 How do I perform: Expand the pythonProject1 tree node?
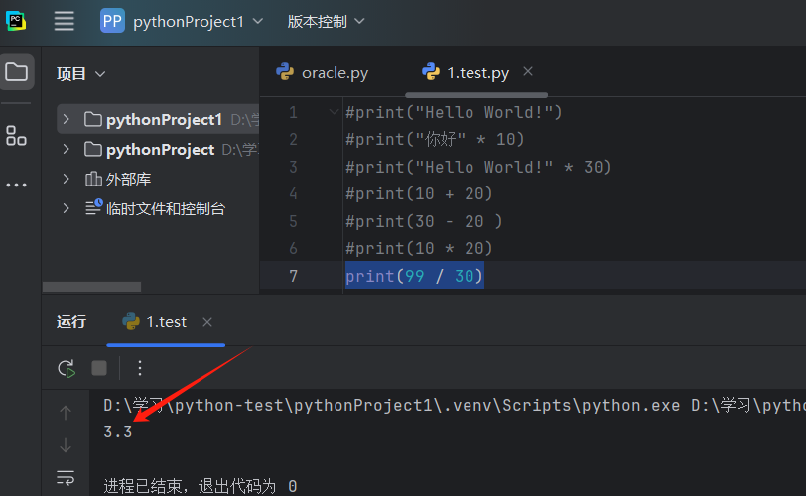[x=67, y=120]
